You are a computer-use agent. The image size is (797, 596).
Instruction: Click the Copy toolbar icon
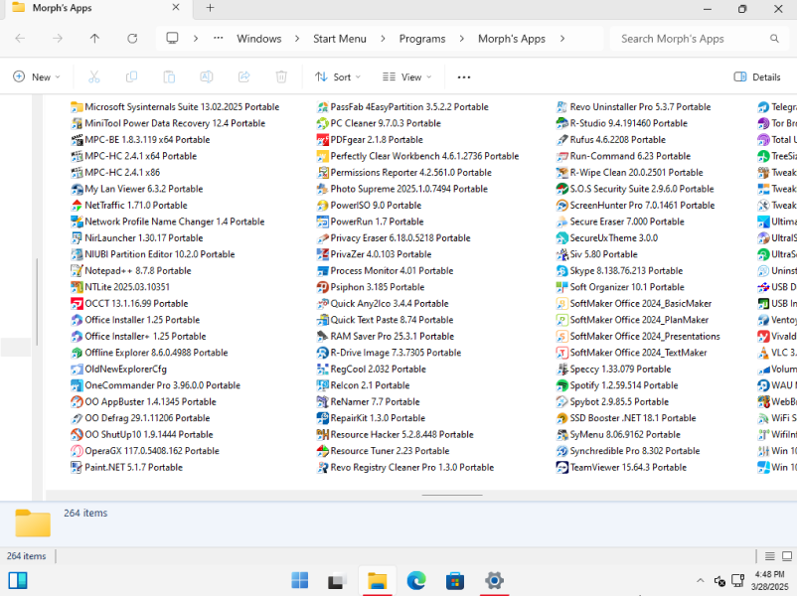point(131,76)
